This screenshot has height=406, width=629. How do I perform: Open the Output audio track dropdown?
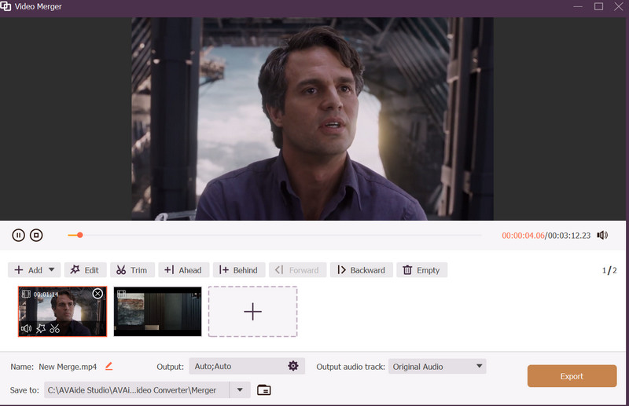tap(437, 366)
